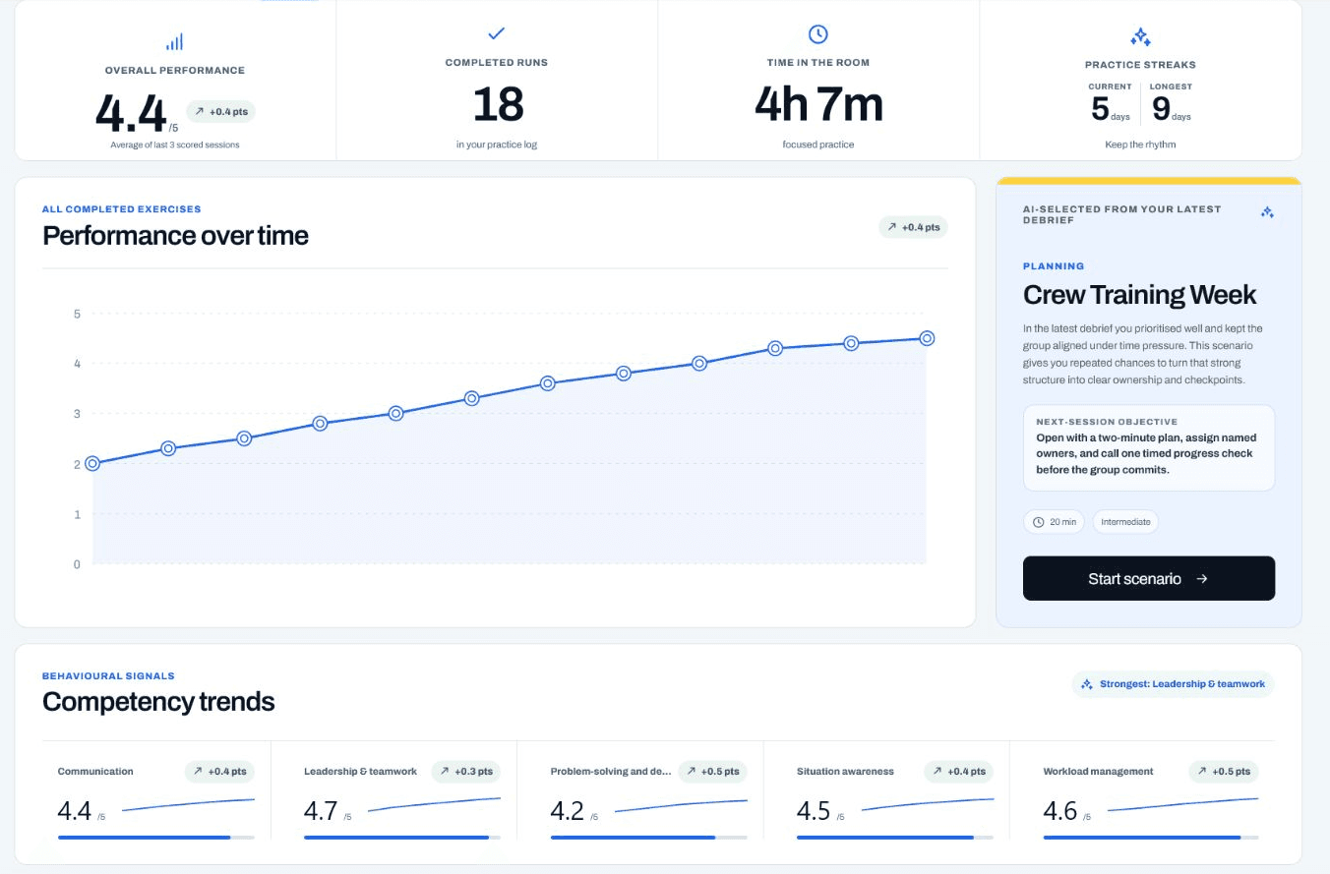Click the trend arrow in the Overall Performance badge
Image resolution: width=1330 pixels, height=874 pixels.
pyautogui.click(x=199, y=112)
